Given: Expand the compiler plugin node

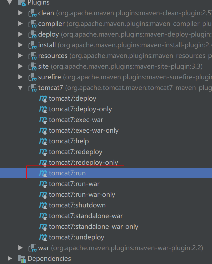Looking at the screenshot, I should pos(21,23).
